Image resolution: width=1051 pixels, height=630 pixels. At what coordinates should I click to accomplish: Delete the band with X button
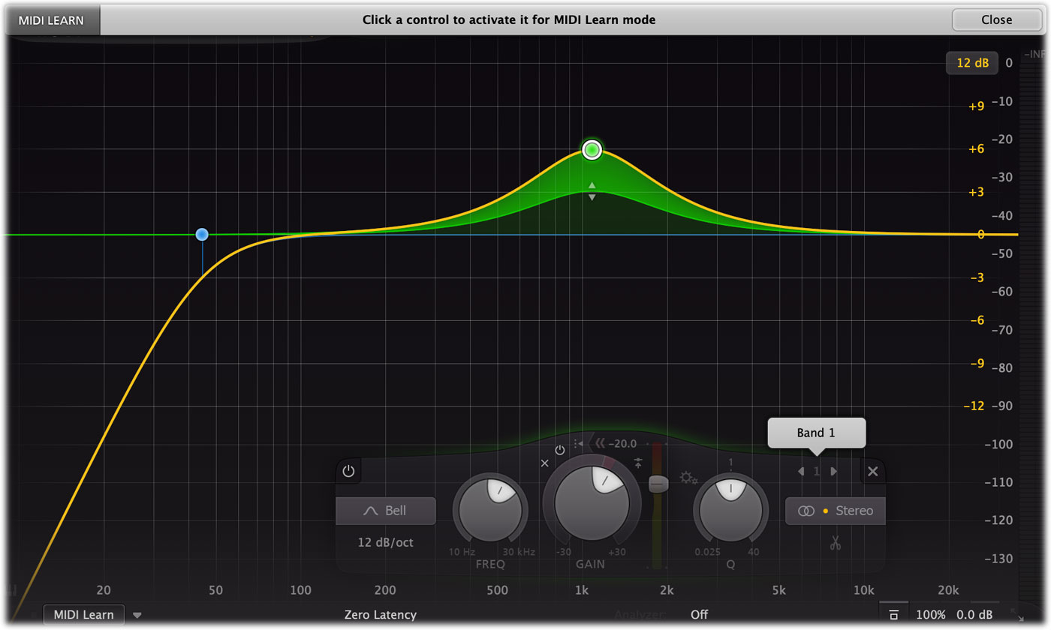click(x=872, y=472)
